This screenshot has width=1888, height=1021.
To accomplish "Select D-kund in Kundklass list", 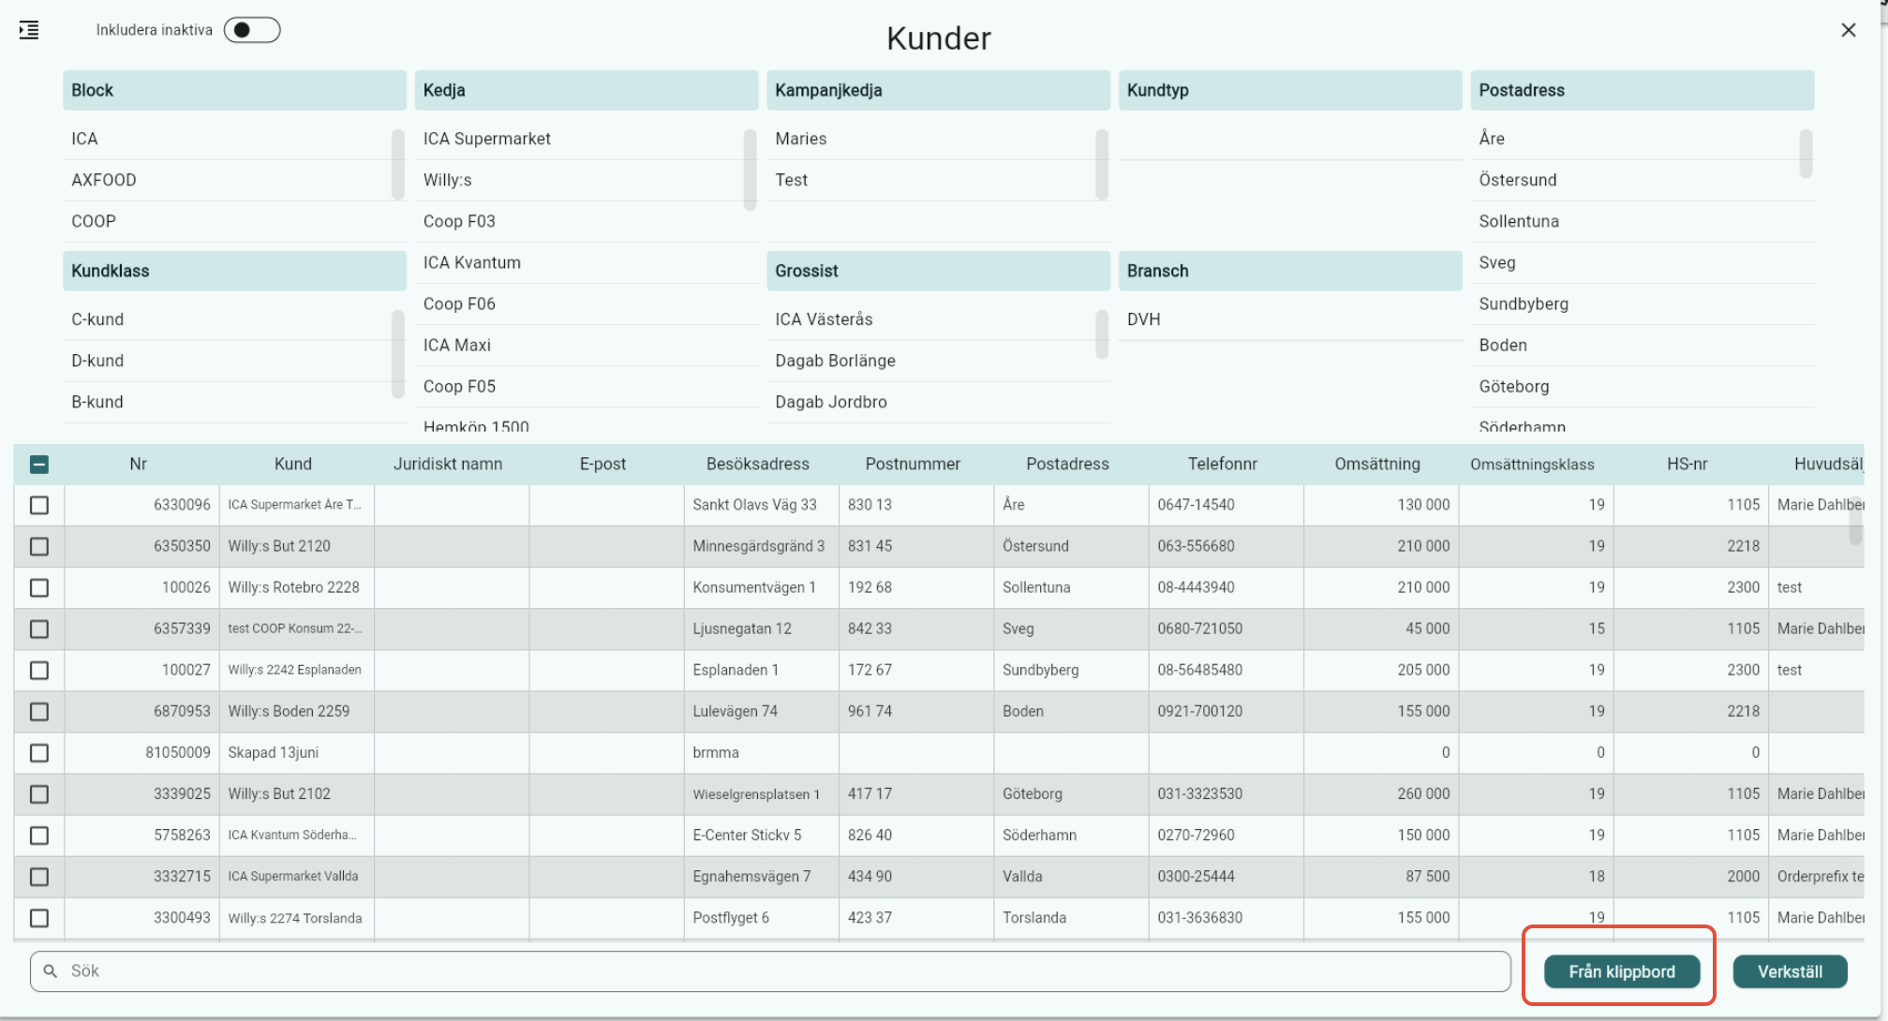I will 97,361.
